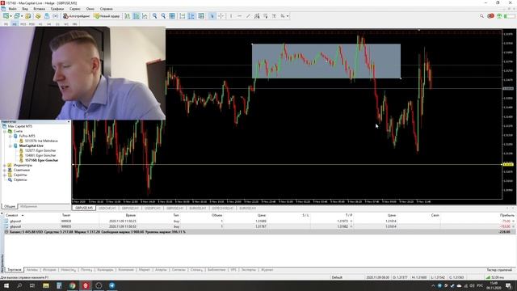Open the Справка menu
517x291 pixels.
click(106, 9)
